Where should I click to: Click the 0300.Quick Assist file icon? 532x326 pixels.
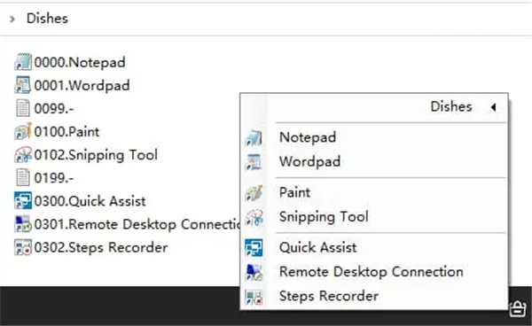pos(23,201)
